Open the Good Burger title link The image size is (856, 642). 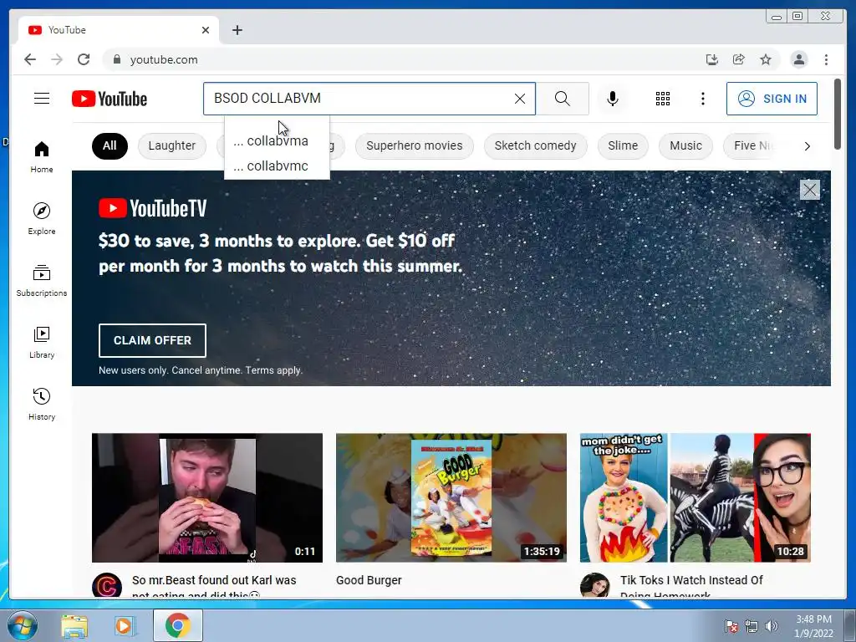click(369, 580)
